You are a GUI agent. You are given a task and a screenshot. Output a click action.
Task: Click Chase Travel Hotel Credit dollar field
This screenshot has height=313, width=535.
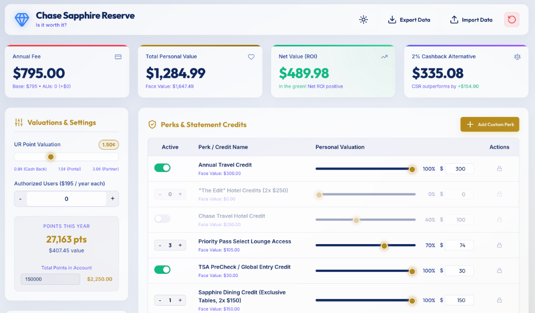coord(460,220)
